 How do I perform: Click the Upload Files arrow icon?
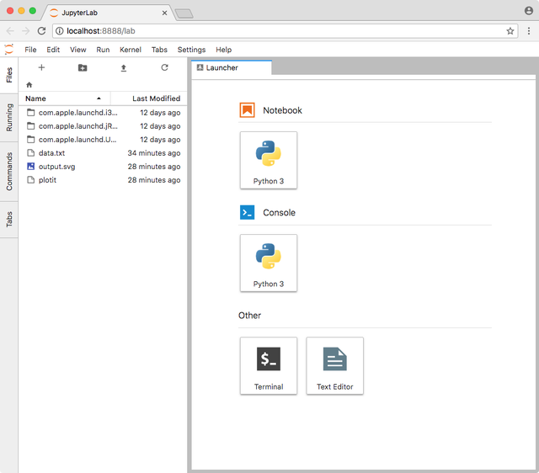click(x=124, y=67)
